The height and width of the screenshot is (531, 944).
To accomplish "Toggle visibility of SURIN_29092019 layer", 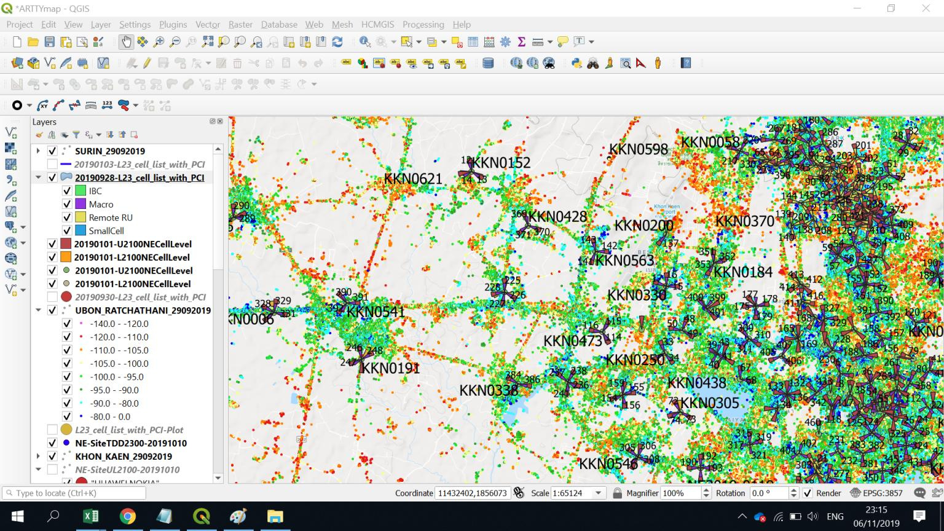I will coord(52,151).
